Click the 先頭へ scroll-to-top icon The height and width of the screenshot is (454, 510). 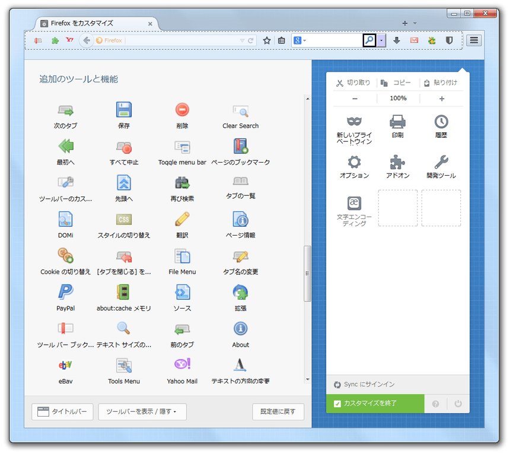[x=124, y=183]
